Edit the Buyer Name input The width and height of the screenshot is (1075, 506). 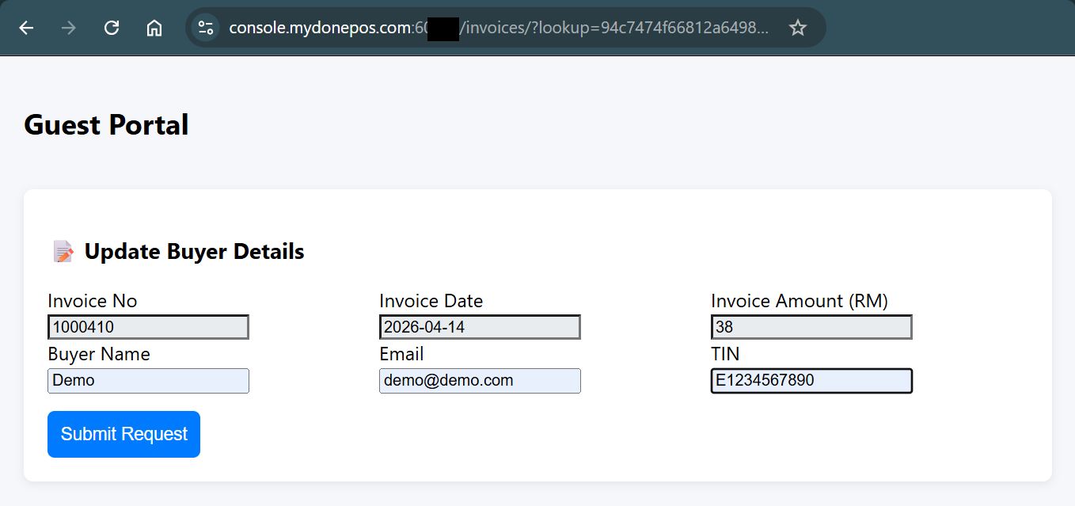pos(148,381)
